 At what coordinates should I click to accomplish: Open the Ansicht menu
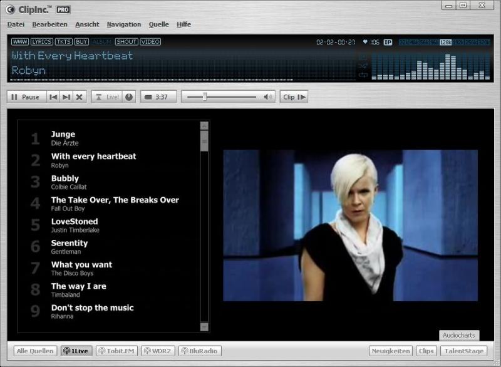click(87, 24)
